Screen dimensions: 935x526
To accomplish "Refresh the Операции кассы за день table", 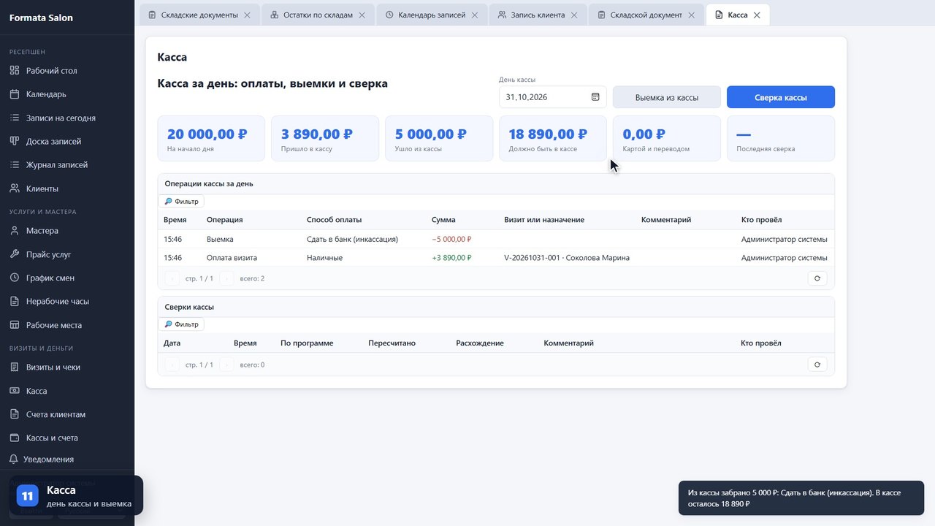I will [817, 278].
